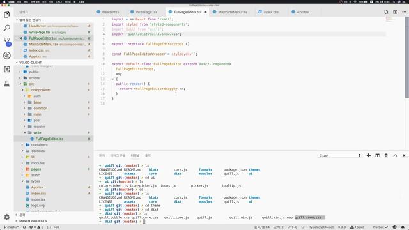Click the minimap at editor right edge

[390, 19]
